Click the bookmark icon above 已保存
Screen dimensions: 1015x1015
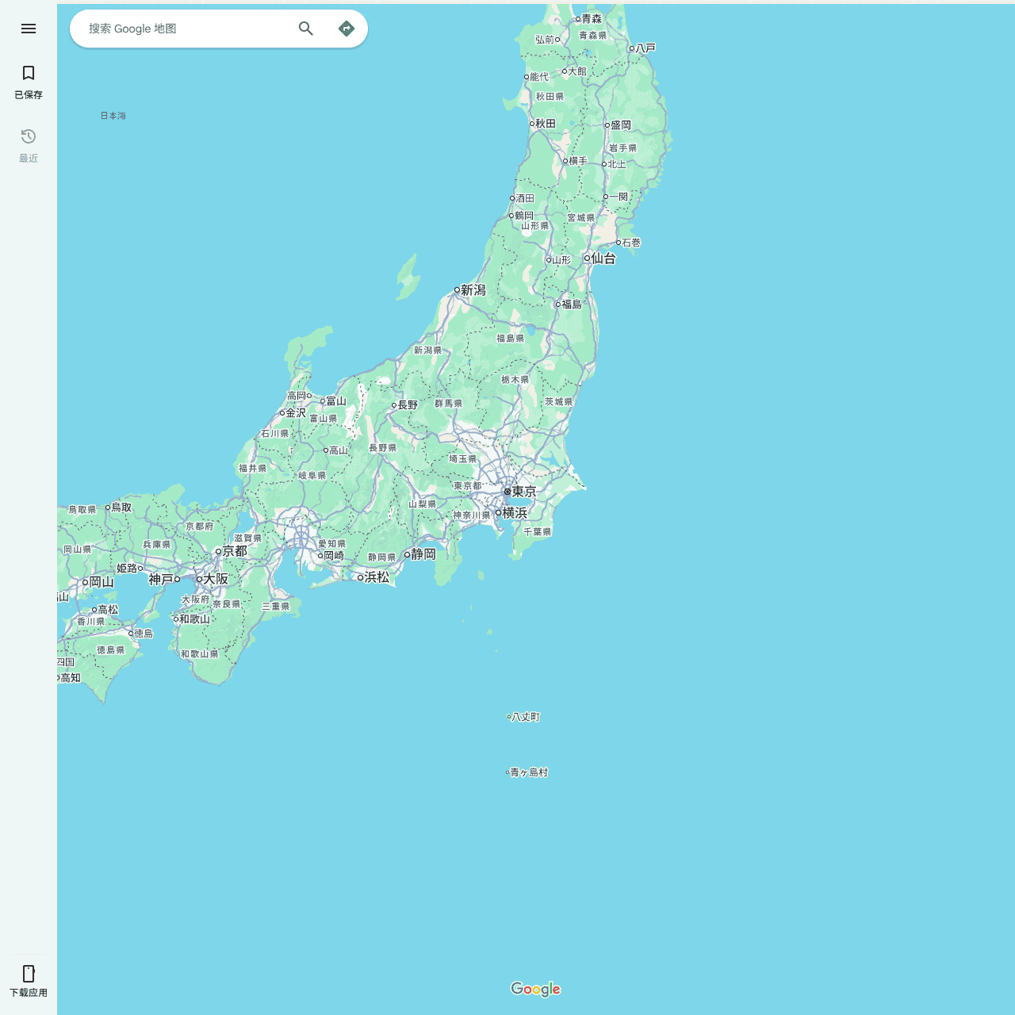(x=29, y=73)
